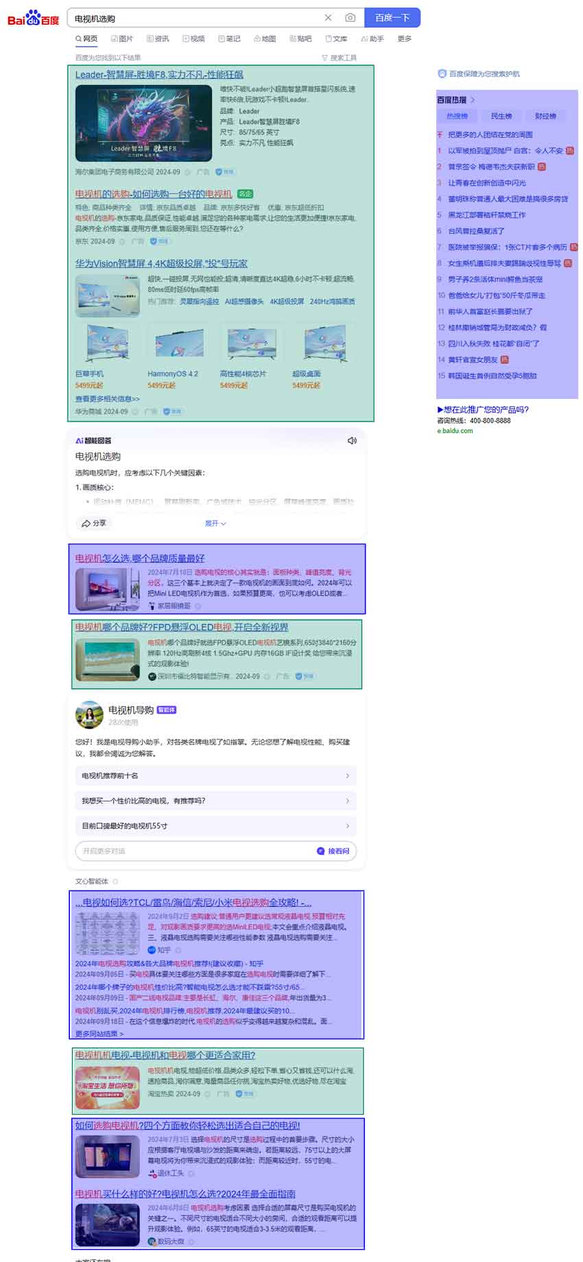This screenshot has width=583, height=1262.
Task: Open 华为Vision智慧屏 4,4K超级投屏 title link
Action: coord(161,263)
